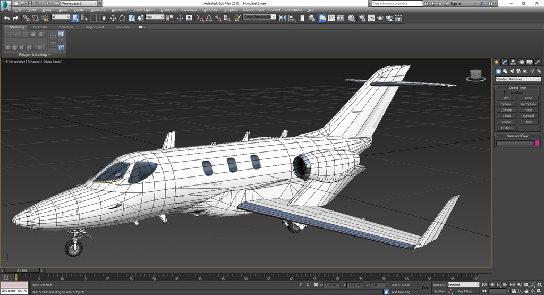Toggle the Angle Snap icon
Viewport: 544px width, 295px height.
pos(209,18)
